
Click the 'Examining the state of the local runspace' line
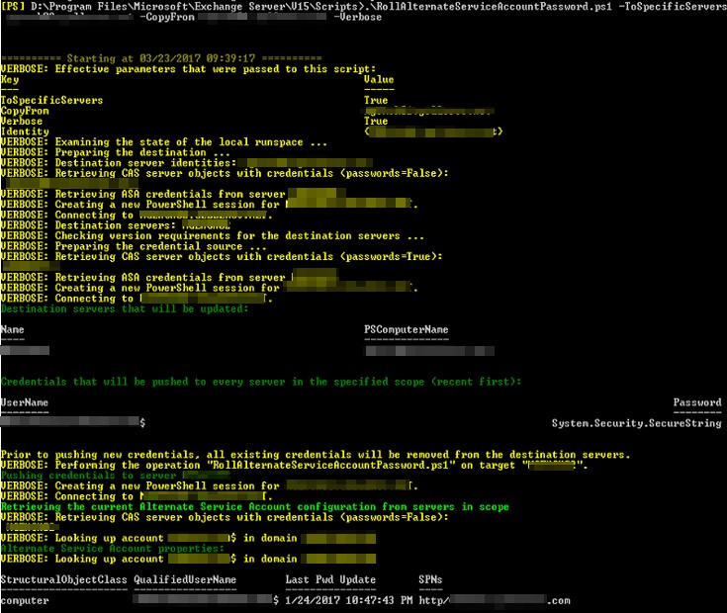click(163, 142)
